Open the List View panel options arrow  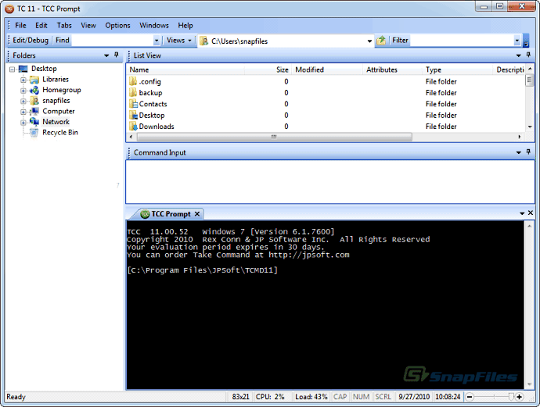(519, 55)
